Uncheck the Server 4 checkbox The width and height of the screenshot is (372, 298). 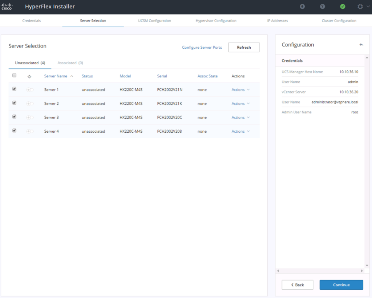click(x=14, y=130)
